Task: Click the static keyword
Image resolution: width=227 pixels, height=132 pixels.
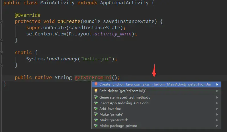Action: (23, 52)
